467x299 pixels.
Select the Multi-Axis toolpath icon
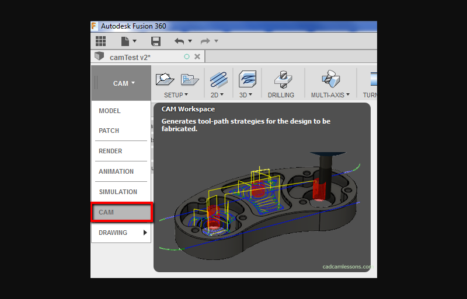coord(330,79)
